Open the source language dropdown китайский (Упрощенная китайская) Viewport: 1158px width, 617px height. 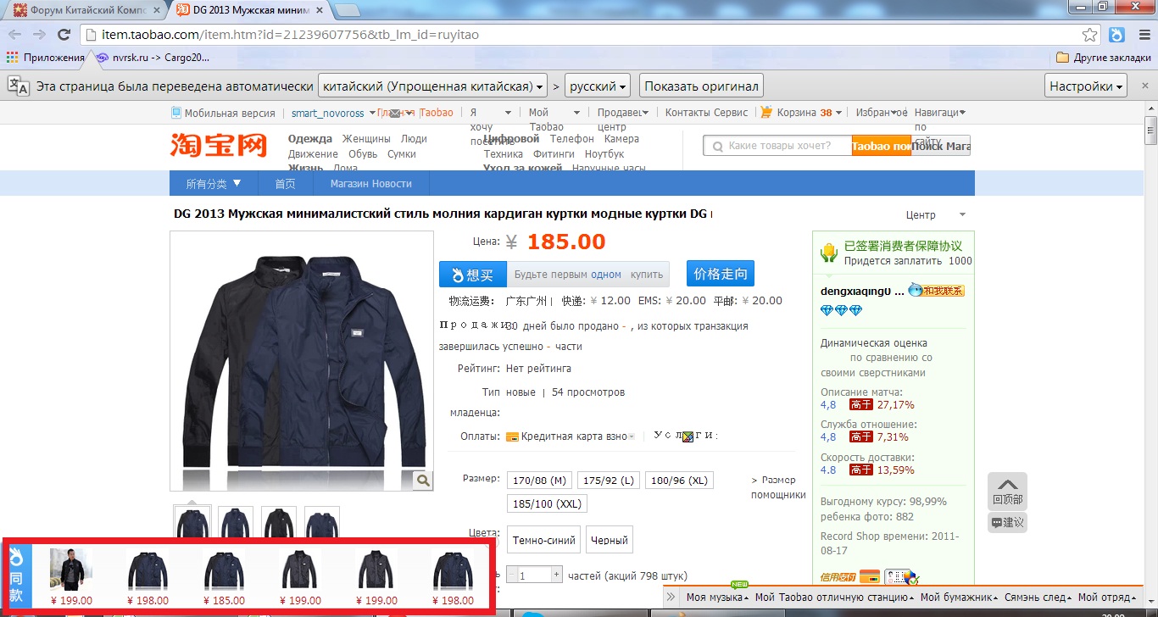432,86
